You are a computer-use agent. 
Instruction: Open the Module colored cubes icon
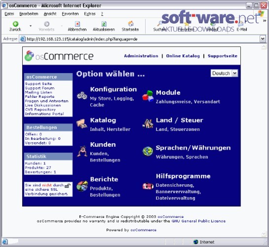click(x=148, y=96)
